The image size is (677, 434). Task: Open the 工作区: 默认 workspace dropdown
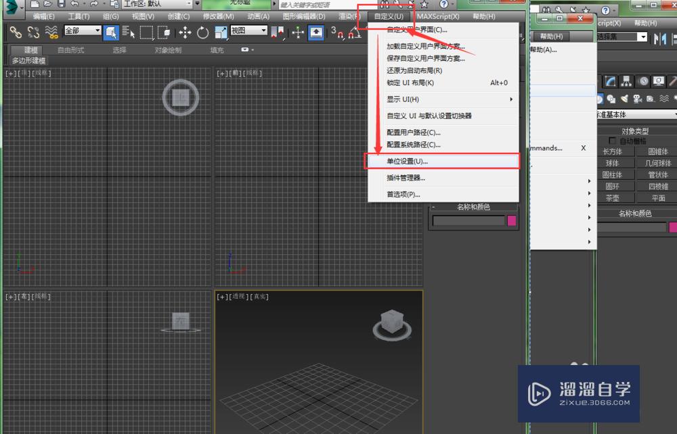coord(157,4)
